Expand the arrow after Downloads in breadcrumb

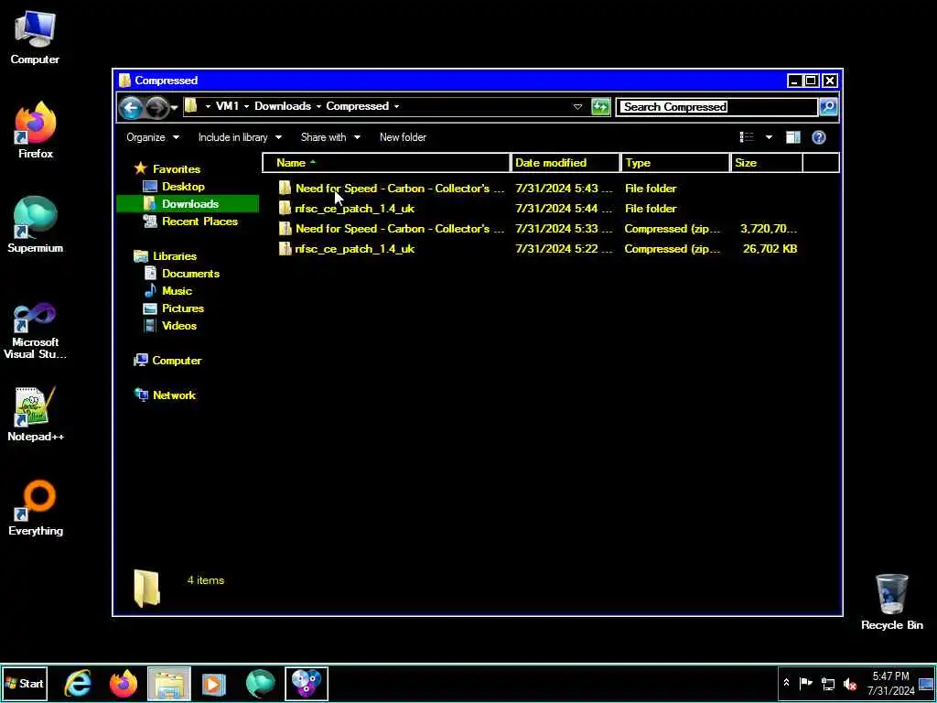click(x=318, y=106)
